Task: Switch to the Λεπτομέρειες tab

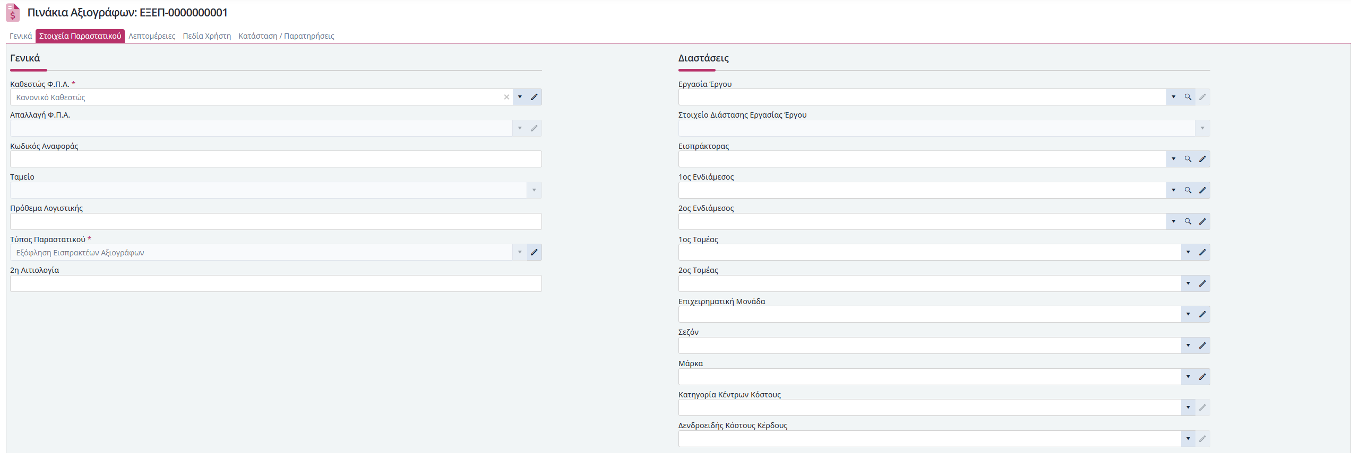Action: pyautogui.click(x=152, y=36)
